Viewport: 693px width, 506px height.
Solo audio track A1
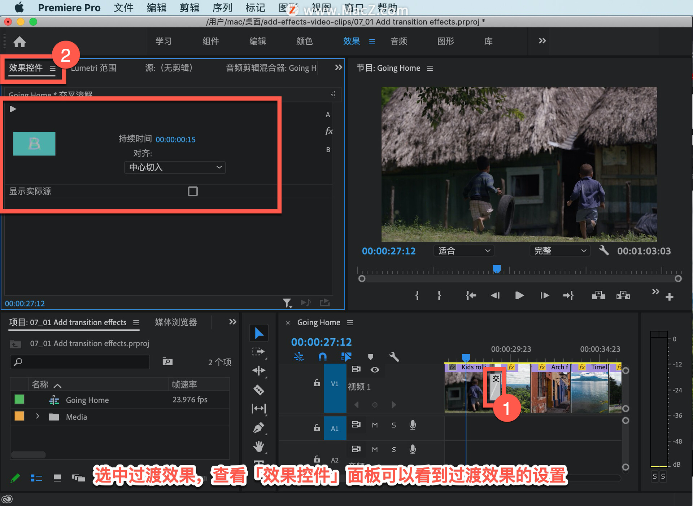tap(394, 425)
